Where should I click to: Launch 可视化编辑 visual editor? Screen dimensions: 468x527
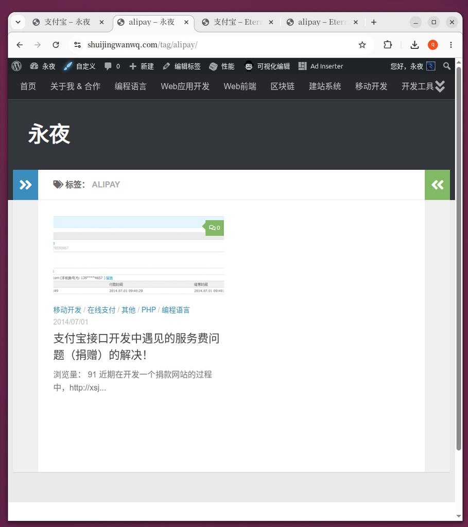coord(267,66)
